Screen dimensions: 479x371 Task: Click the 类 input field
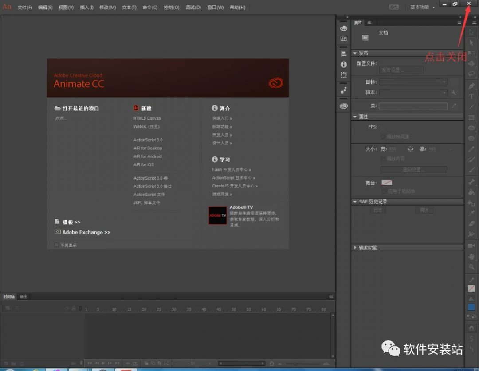pos(413,106)
